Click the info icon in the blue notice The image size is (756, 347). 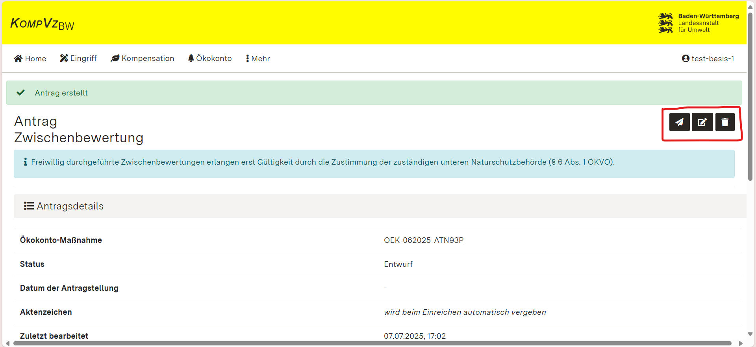(25, 162)
